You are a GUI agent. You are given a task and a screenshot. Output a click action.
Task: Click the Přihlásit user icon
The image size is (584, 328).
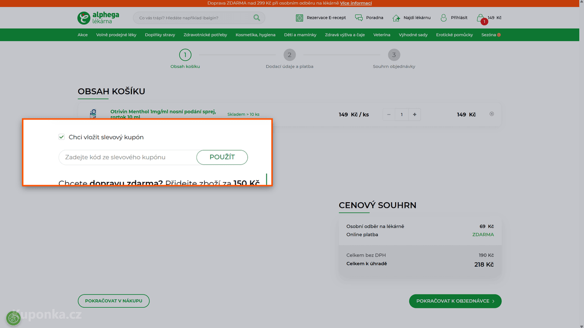[x=443, y=18]
